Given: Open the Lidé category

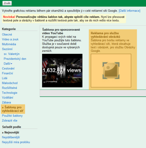Looking at the screenshot, I should [5, 78].
